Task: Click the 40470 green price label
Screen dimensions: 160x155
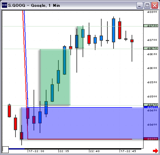Action: pos(151,105)
